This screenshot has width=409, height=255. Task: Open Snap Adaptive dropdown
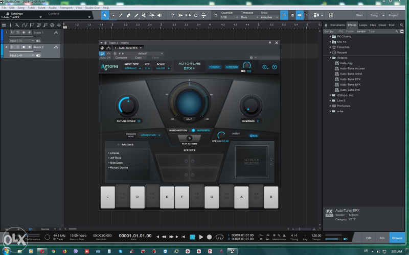pyautogui.click(x=269, y=17)
